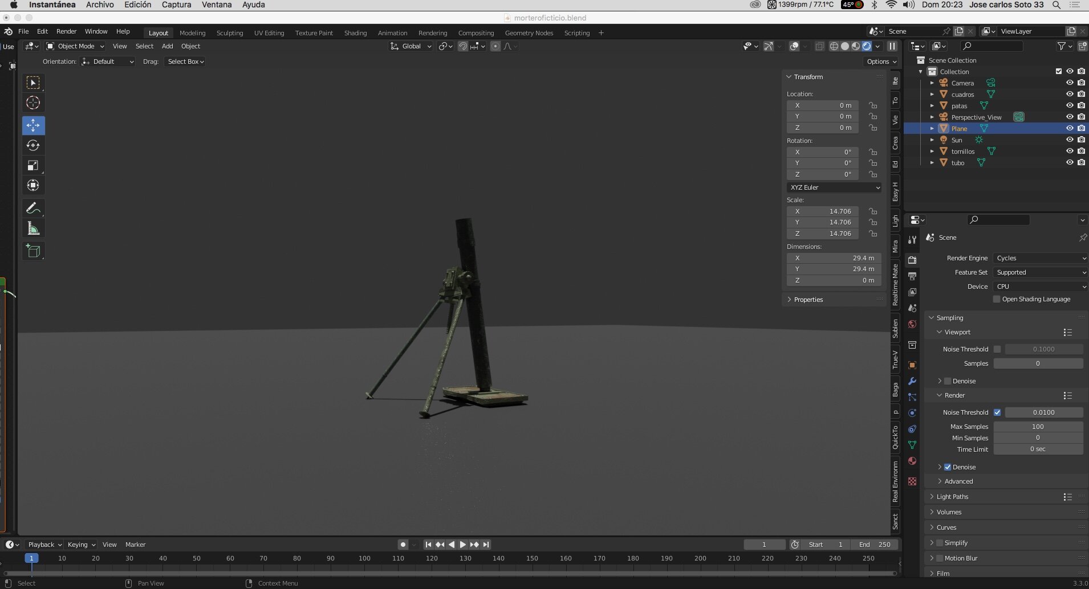This screenshot has width=1089, height=589.
Task: Open the Render menu
Action: pos(66,31)
